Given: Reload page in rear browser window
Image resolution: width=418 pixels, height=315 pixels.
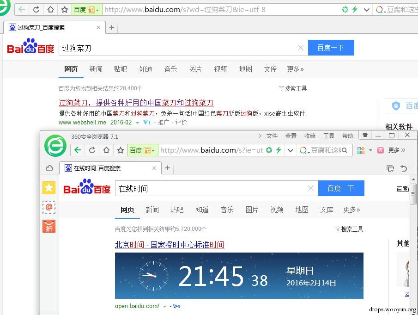Looking at the screenshot, I should (36, 10).
